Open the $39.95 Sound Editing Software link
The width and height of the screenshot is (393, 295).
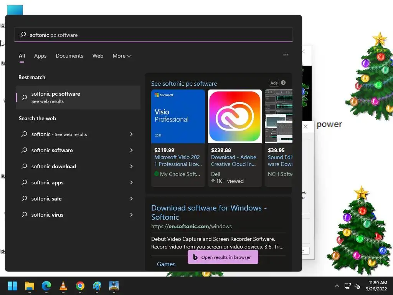[x=280, y=161]
